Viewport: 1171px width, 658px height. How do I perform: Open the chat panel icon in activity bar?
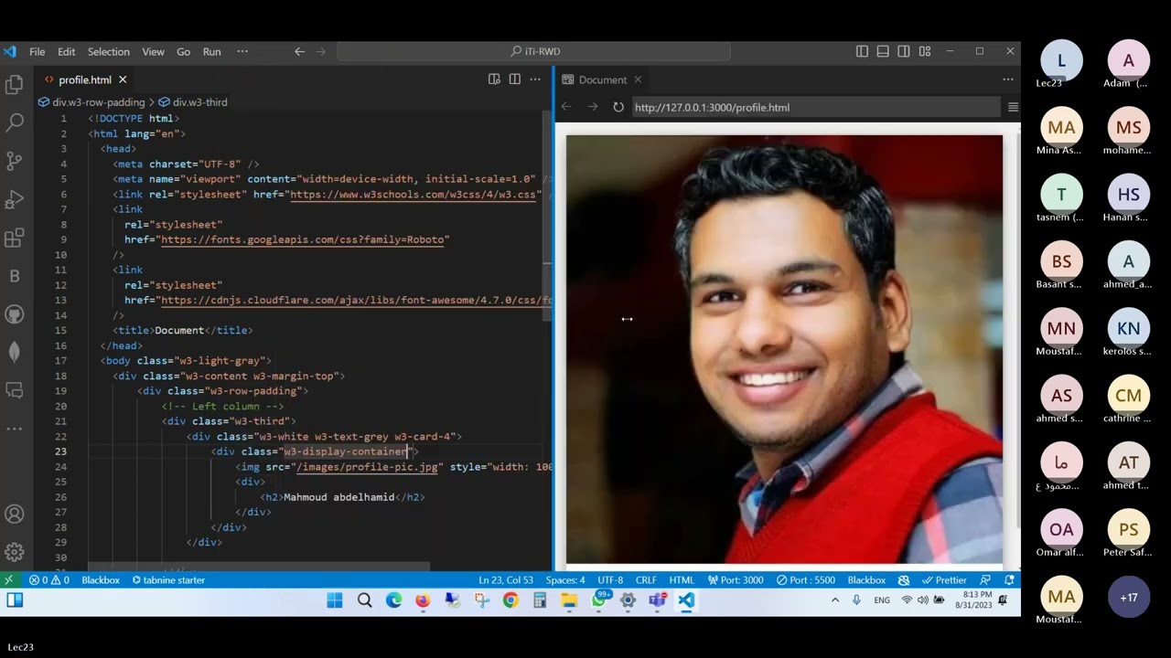(15, 390)
